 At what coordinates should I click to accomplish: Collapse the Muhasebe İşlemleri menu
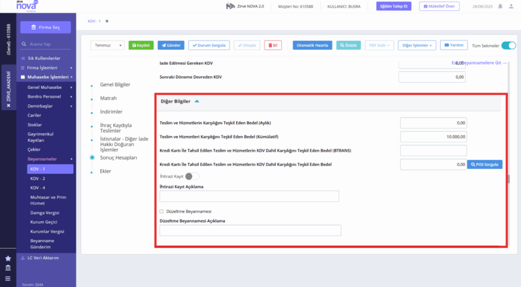coord(71,77)
